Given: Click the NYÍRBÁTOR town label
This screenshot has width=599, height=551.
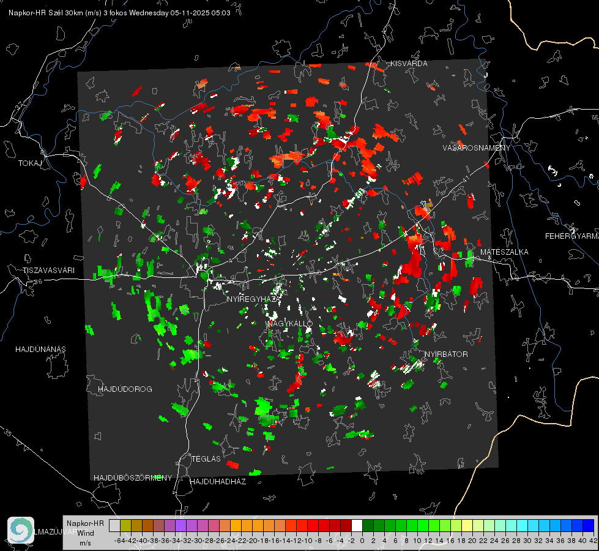Looking at the screenshot, I should point(446,354).
